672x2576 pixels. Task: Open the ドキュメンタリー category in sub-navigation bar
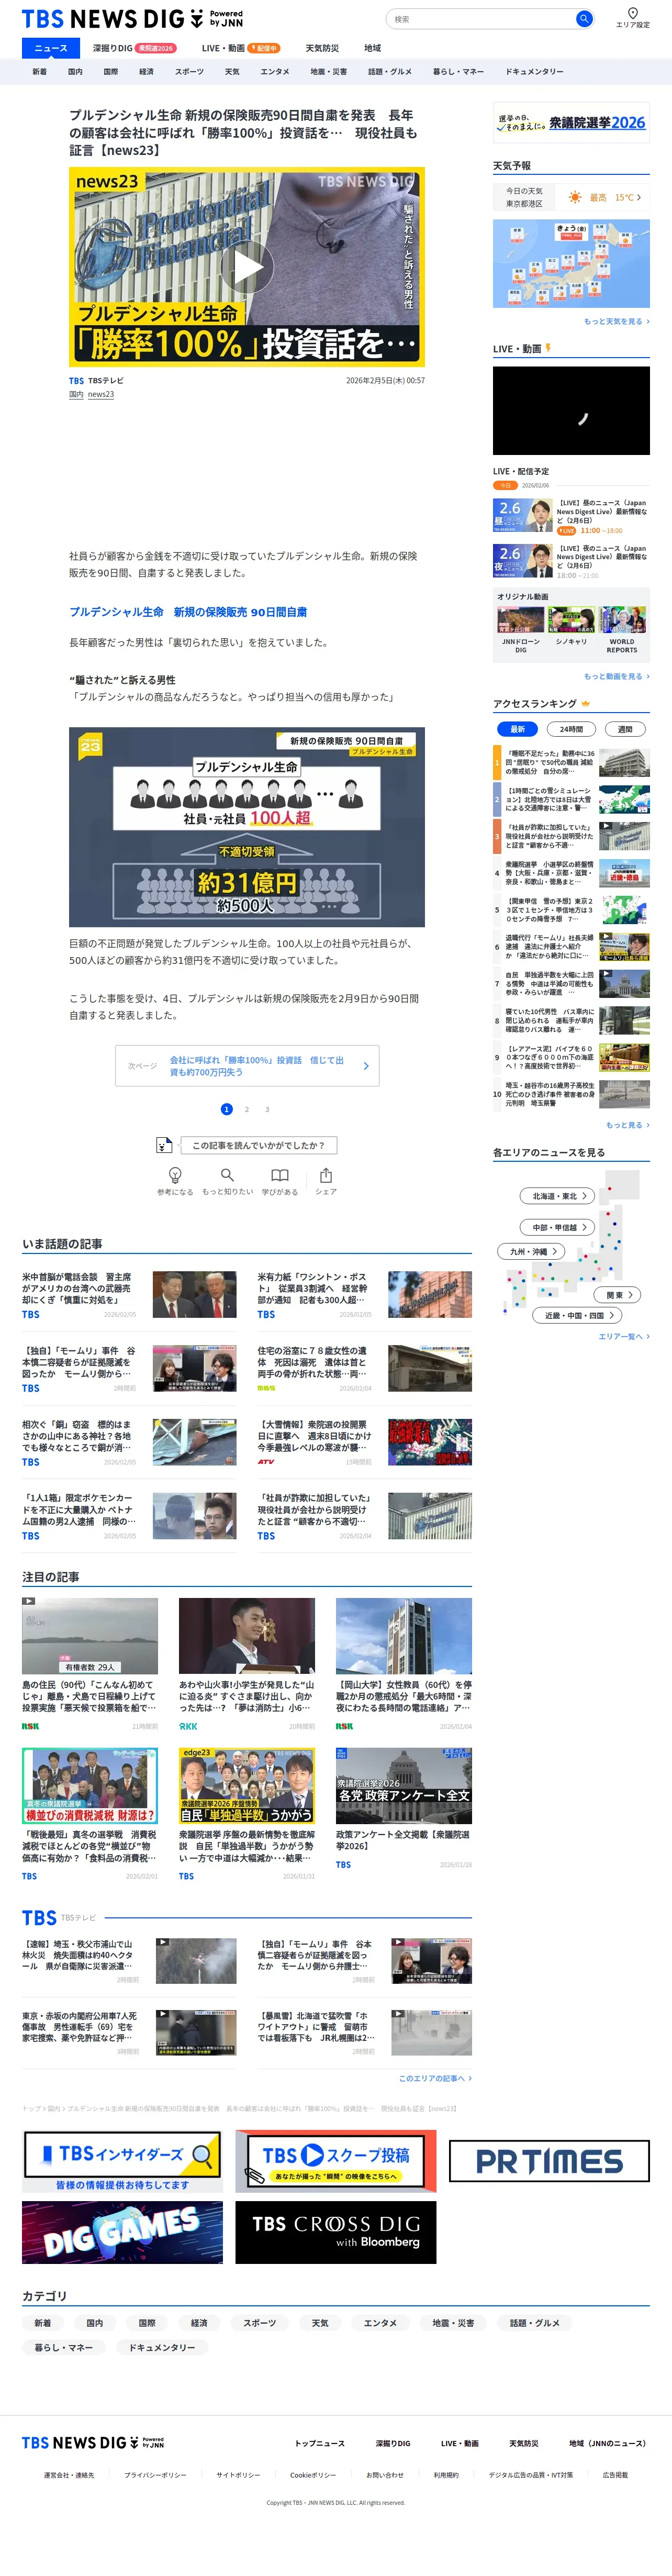[x=534, y=72]
